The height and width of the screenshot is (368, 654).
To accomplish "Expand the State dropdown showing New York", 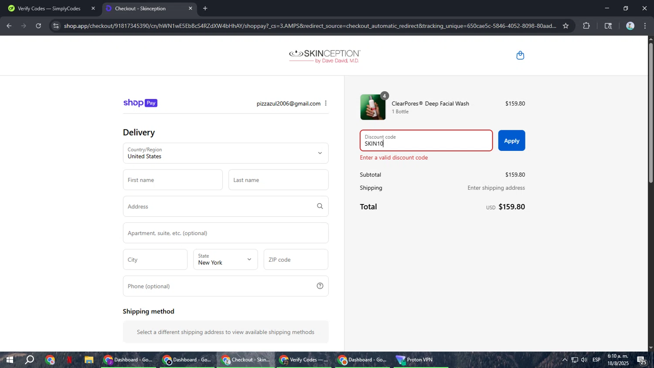I will coord(225,259).
